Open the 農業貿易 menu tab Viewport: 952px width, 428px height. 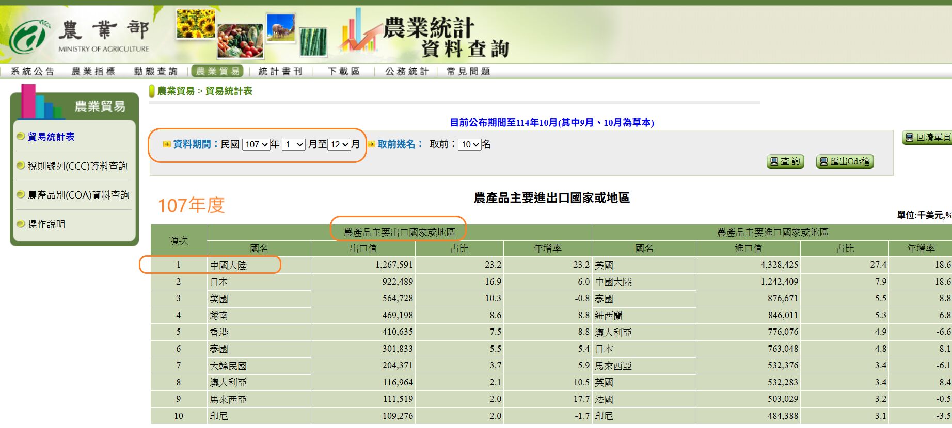[x=218, y=71]
